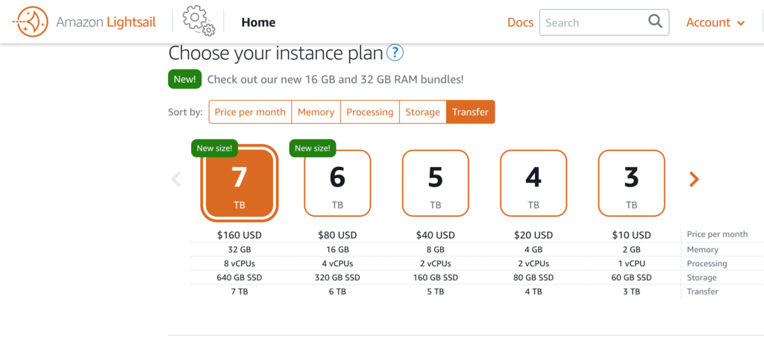Click the left carousel arrow
The image size is (764, 337).
coord(176,179)
